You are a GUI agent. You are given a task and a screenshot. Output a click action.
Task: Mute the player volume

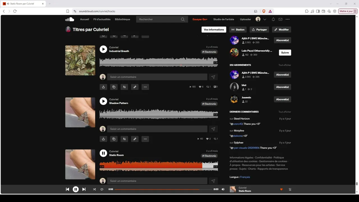click(x=223, y=189)
